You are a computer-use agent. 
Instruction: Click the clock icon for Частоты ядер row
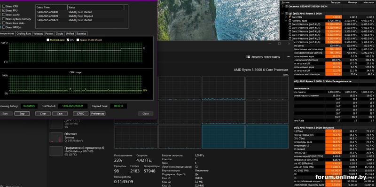pyautogui.click(x=290, y=21)
